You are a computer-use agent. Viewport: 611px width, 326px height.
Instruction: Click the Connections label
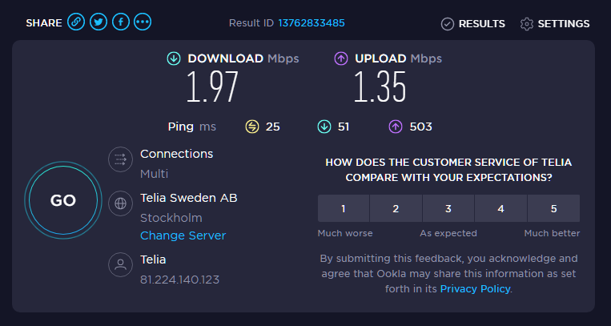point(176,154)
